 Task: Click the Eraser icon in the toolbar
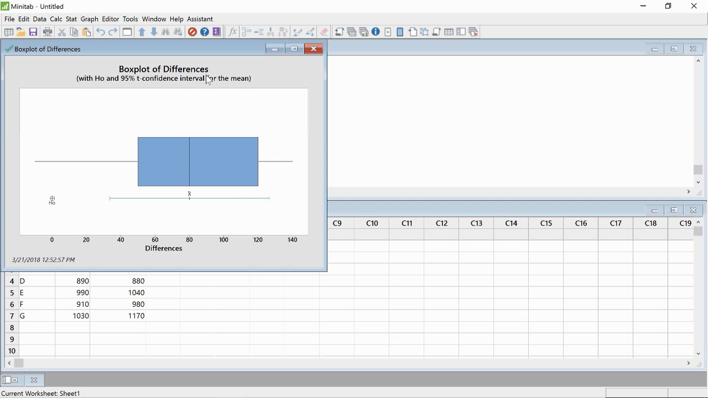pyautogui.click(x=324, y=32)
